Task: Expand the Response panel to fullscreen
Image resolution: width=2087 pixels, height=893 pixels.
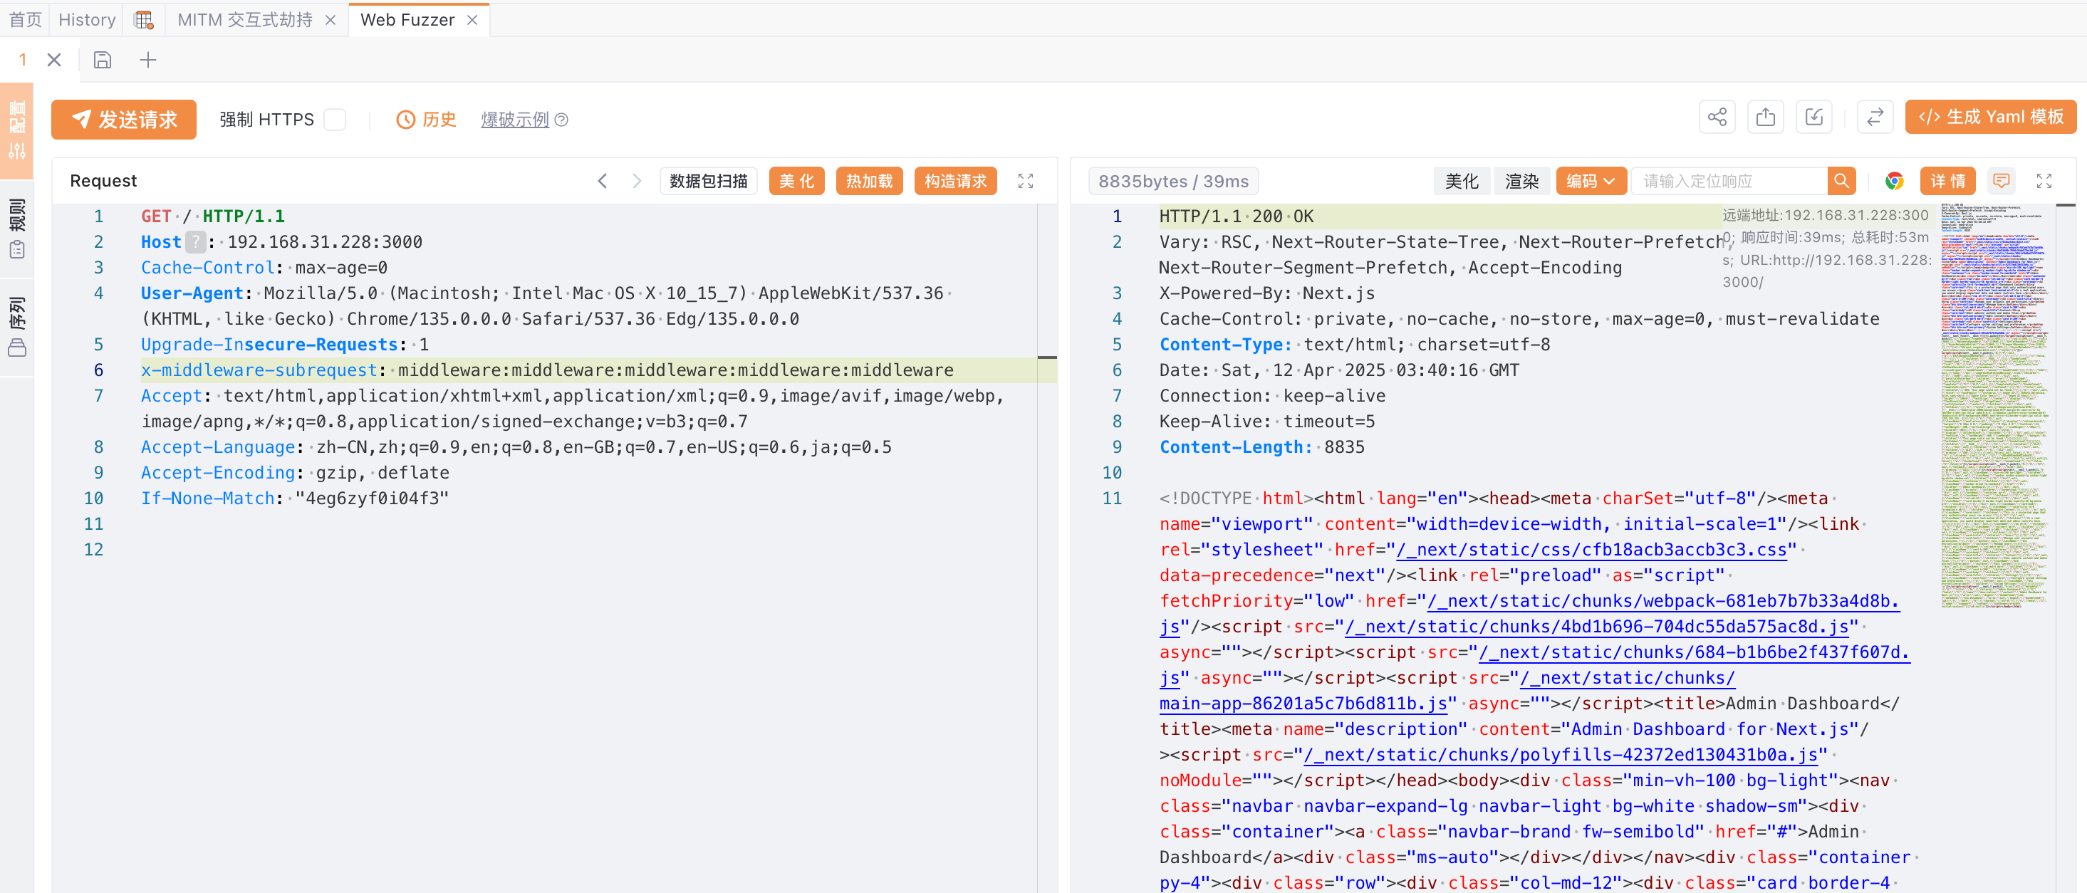Action: point(2044,181)
